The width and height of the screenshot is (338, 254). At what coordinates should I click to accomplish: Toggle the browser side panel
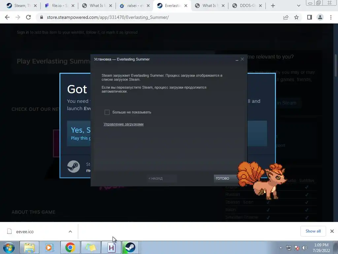click(310, 17)
